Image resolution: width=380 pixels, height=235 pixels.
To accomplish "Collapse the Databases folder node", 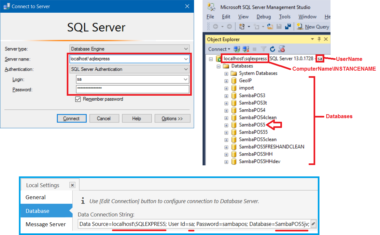I will pyautogui.click(x=218, y=66).
